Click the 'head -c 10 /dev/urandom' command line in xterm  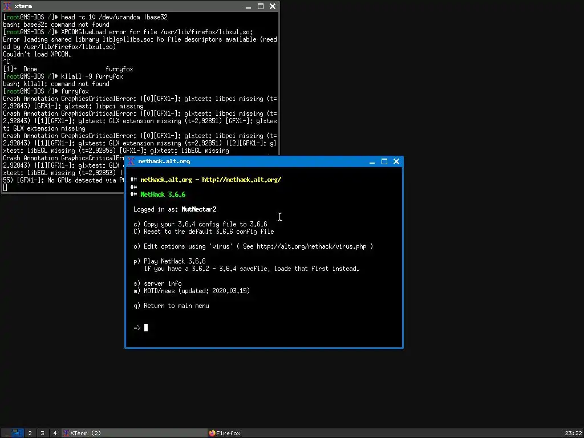(x=85, y=17)
